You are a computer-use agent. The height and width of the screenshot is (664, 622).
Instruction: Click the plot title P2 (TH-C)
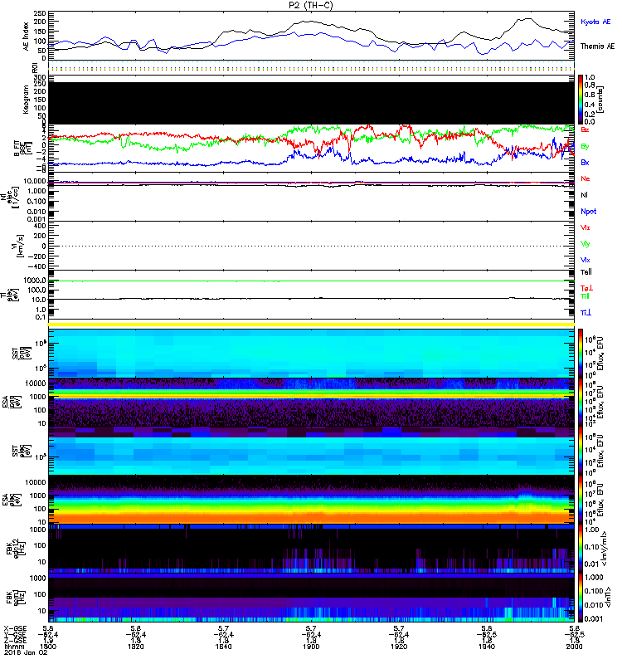tap(310, 5)
